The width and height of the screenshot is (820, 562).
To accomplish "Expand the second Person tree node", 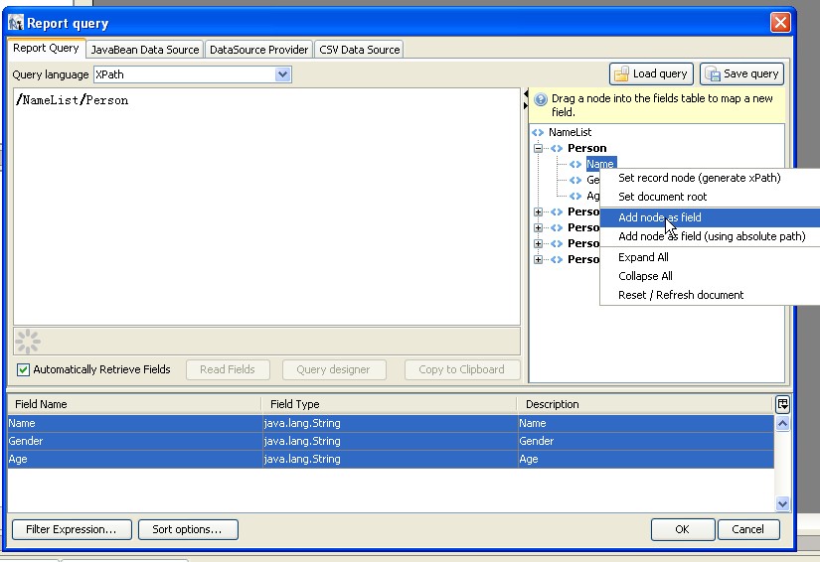I will tap(538, 211).
